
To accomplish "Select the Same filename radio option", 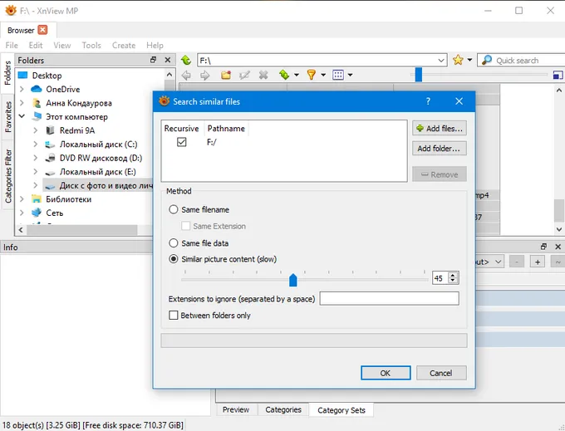I will [174, 210].
